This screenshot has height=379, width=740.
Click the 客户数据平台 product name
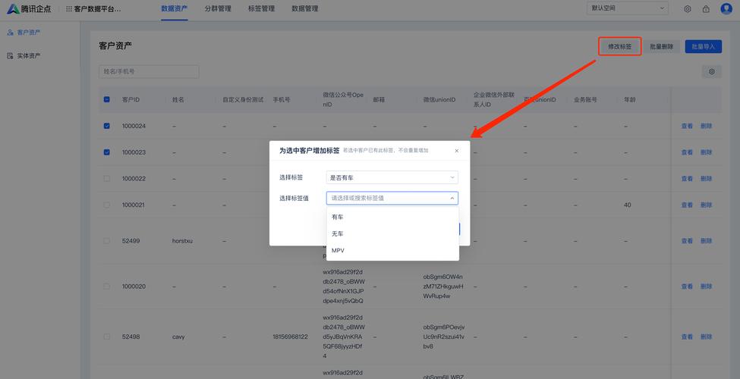(97, 9)
